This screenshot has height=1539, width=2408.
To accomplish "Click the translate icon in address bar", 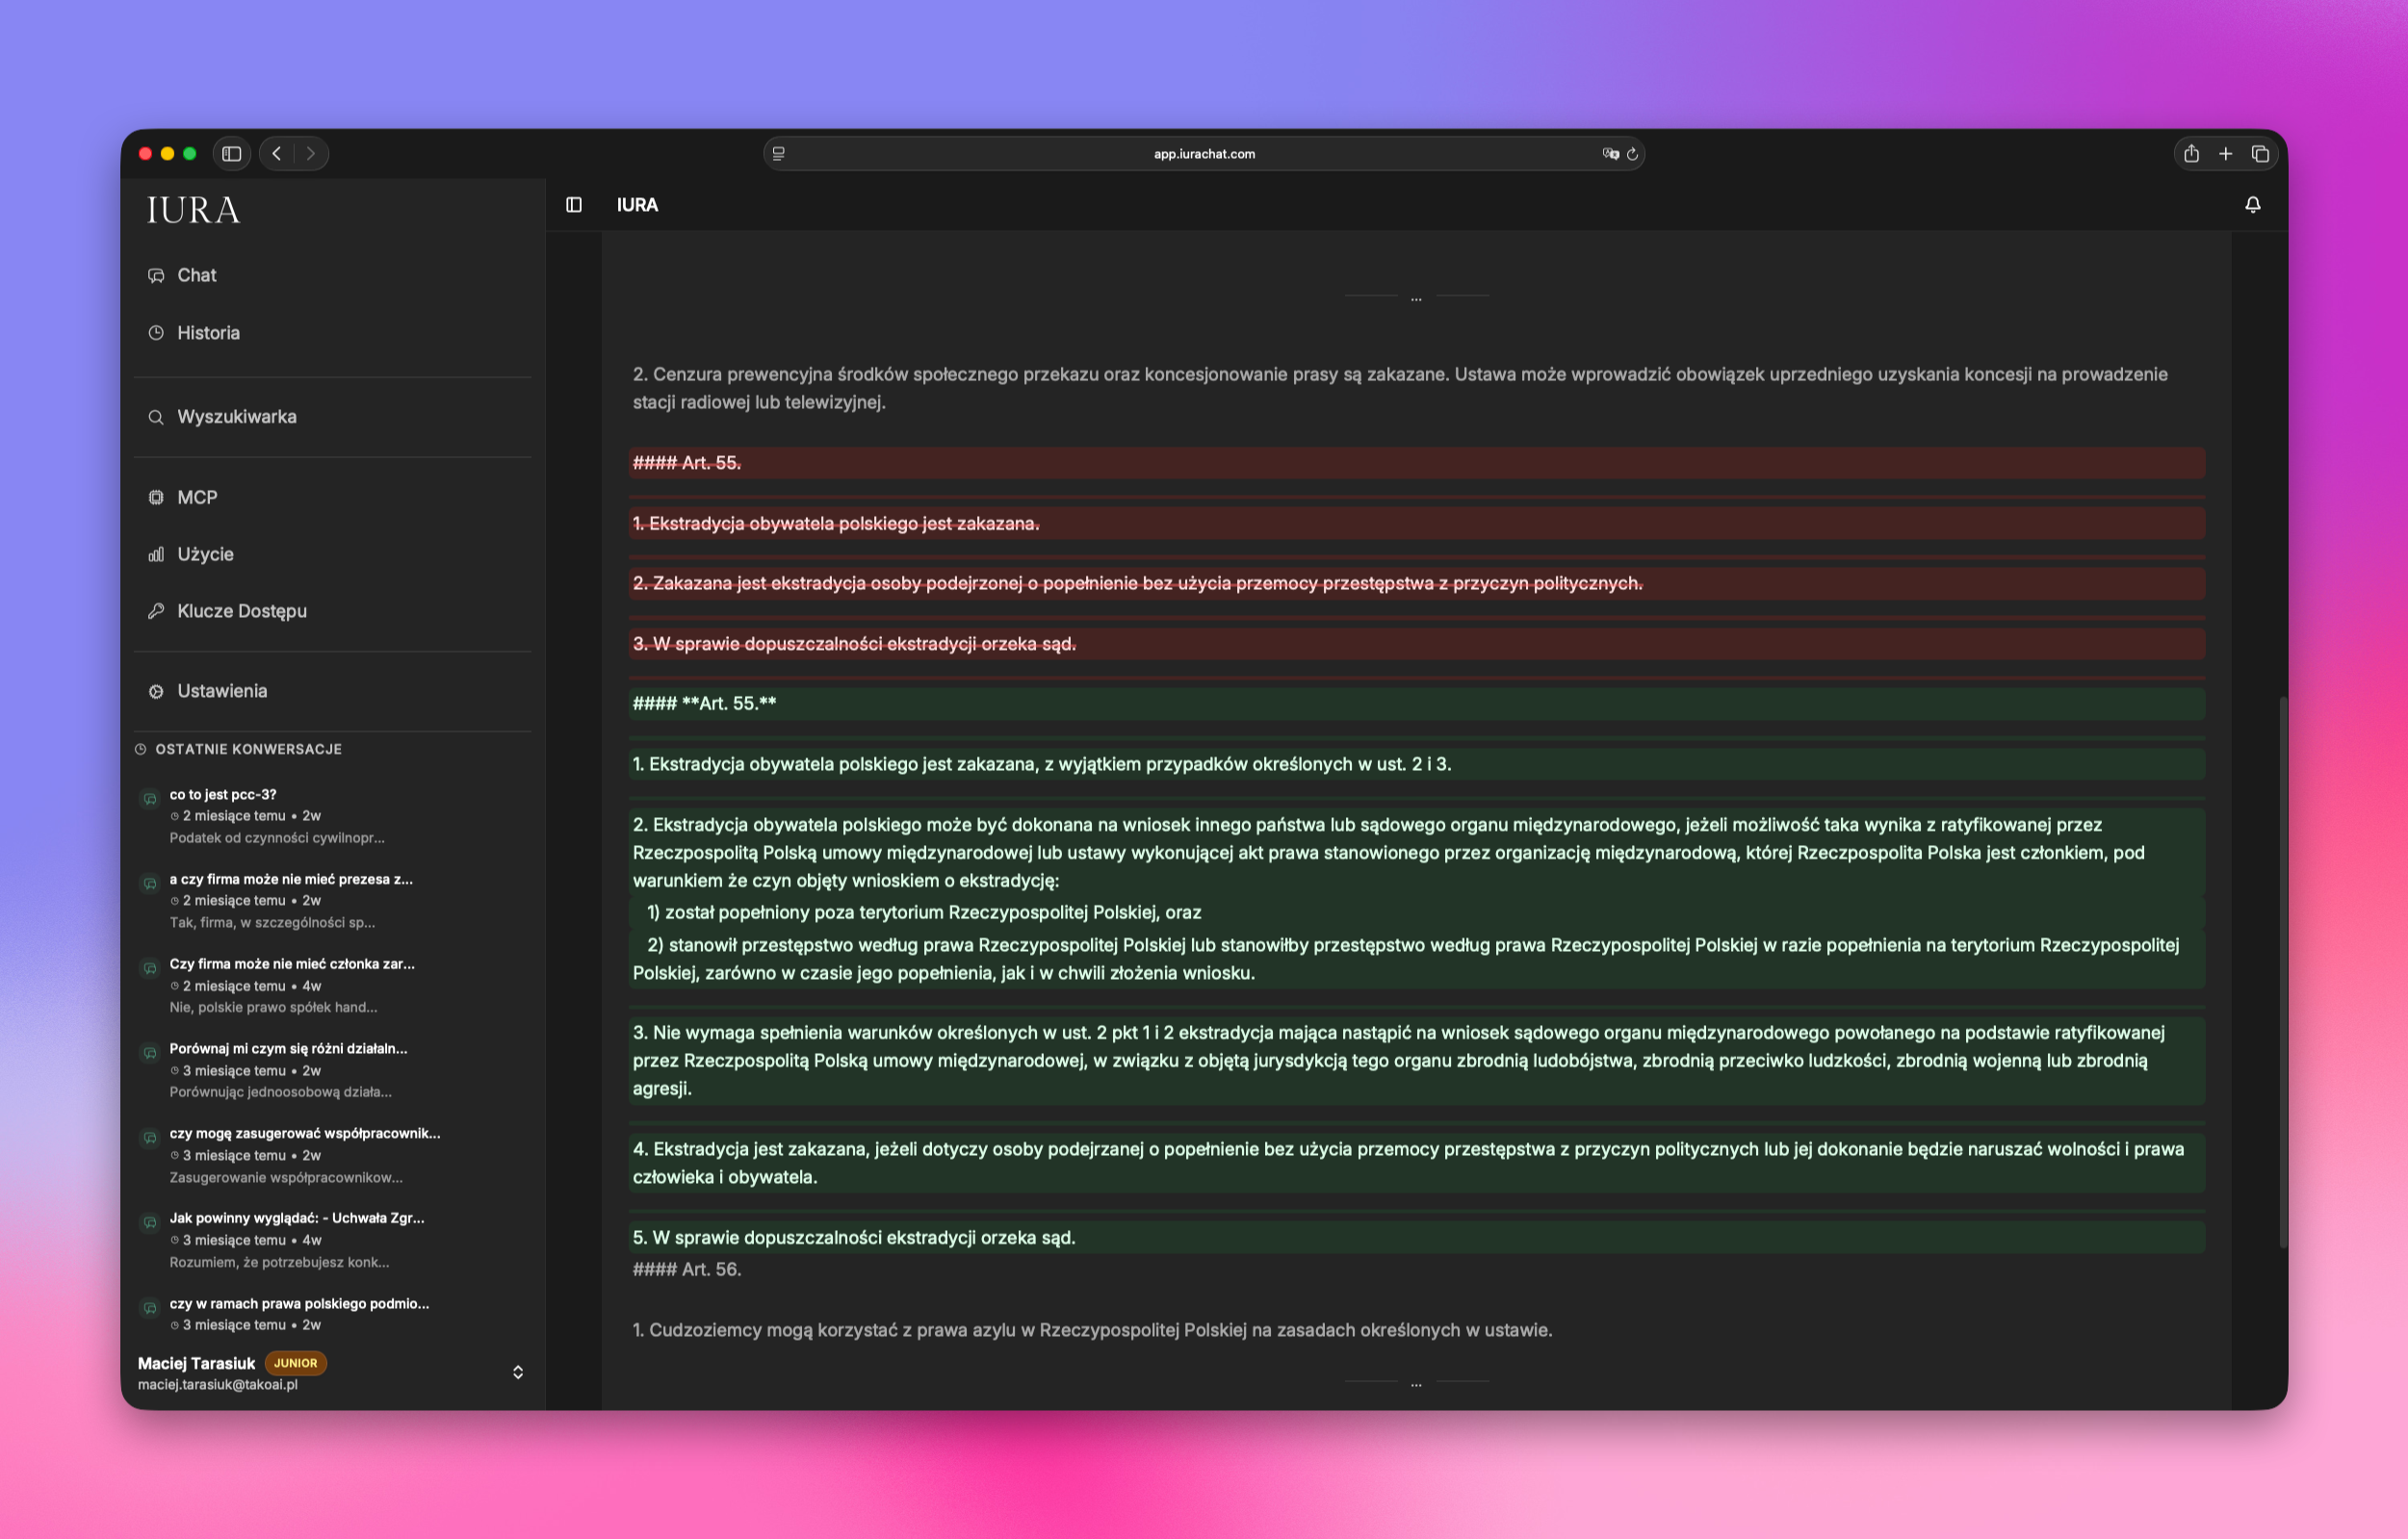I will point(1610,154).
